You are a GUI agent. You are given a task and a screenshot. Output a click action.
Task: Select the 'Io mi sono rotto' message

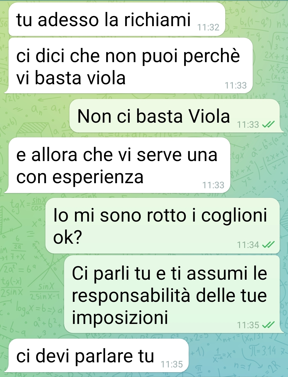click(163, 226)
